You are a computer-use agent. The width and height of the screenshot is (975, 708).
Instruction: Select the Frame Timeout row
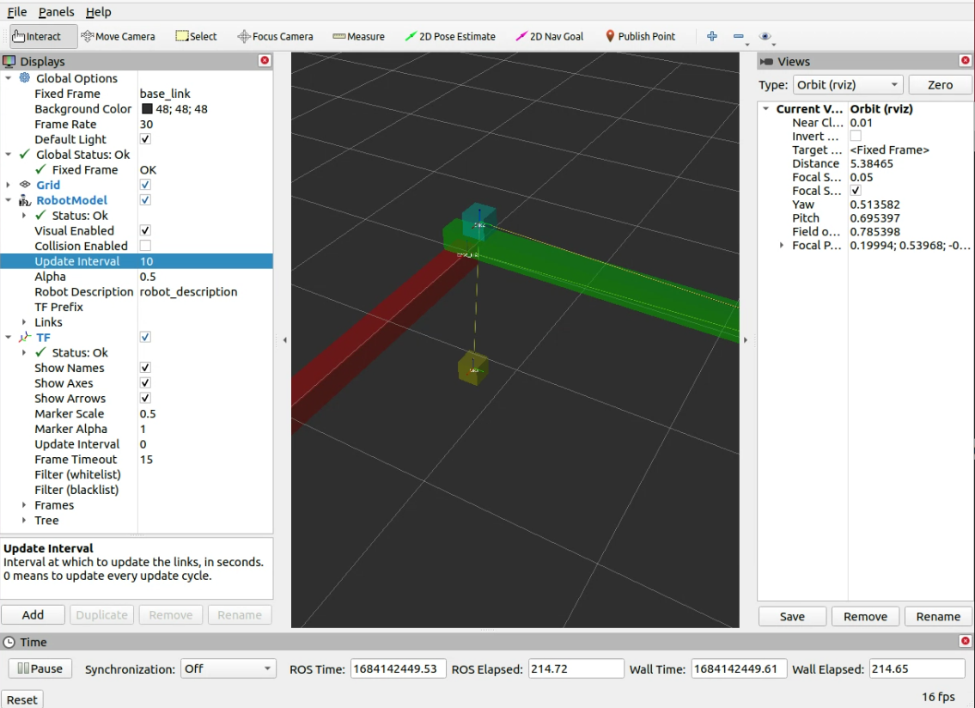pos(137,459)
